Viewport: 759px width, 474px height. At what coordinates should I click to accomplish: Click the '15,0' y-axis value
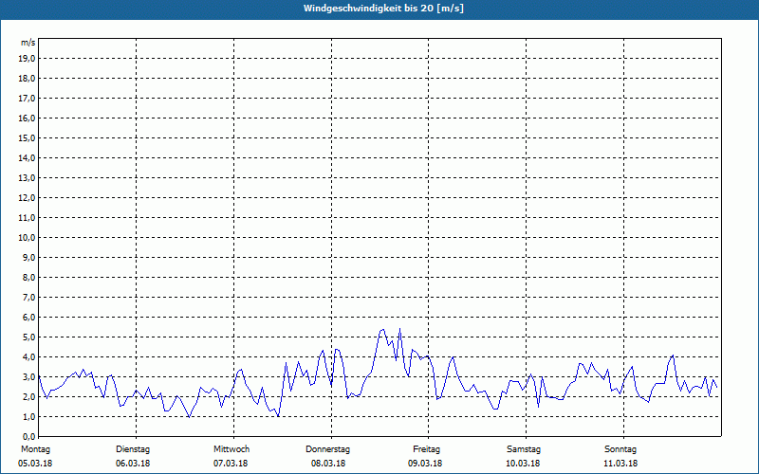click(27, 137)
